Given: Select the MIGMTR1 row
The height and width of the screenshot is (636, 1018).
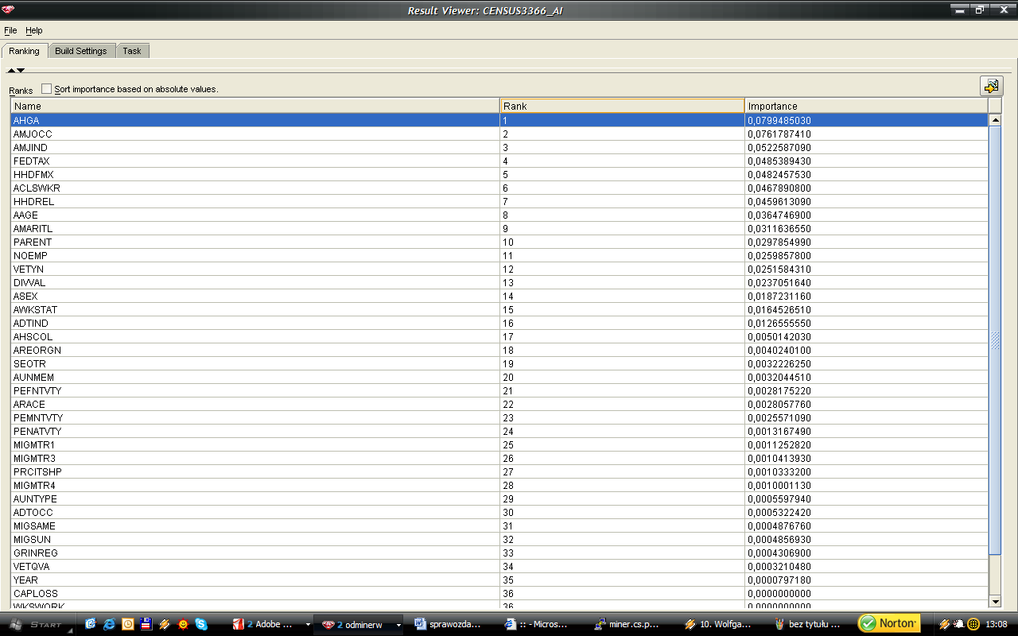Looking at the screenshot, I should pos(499,444).
